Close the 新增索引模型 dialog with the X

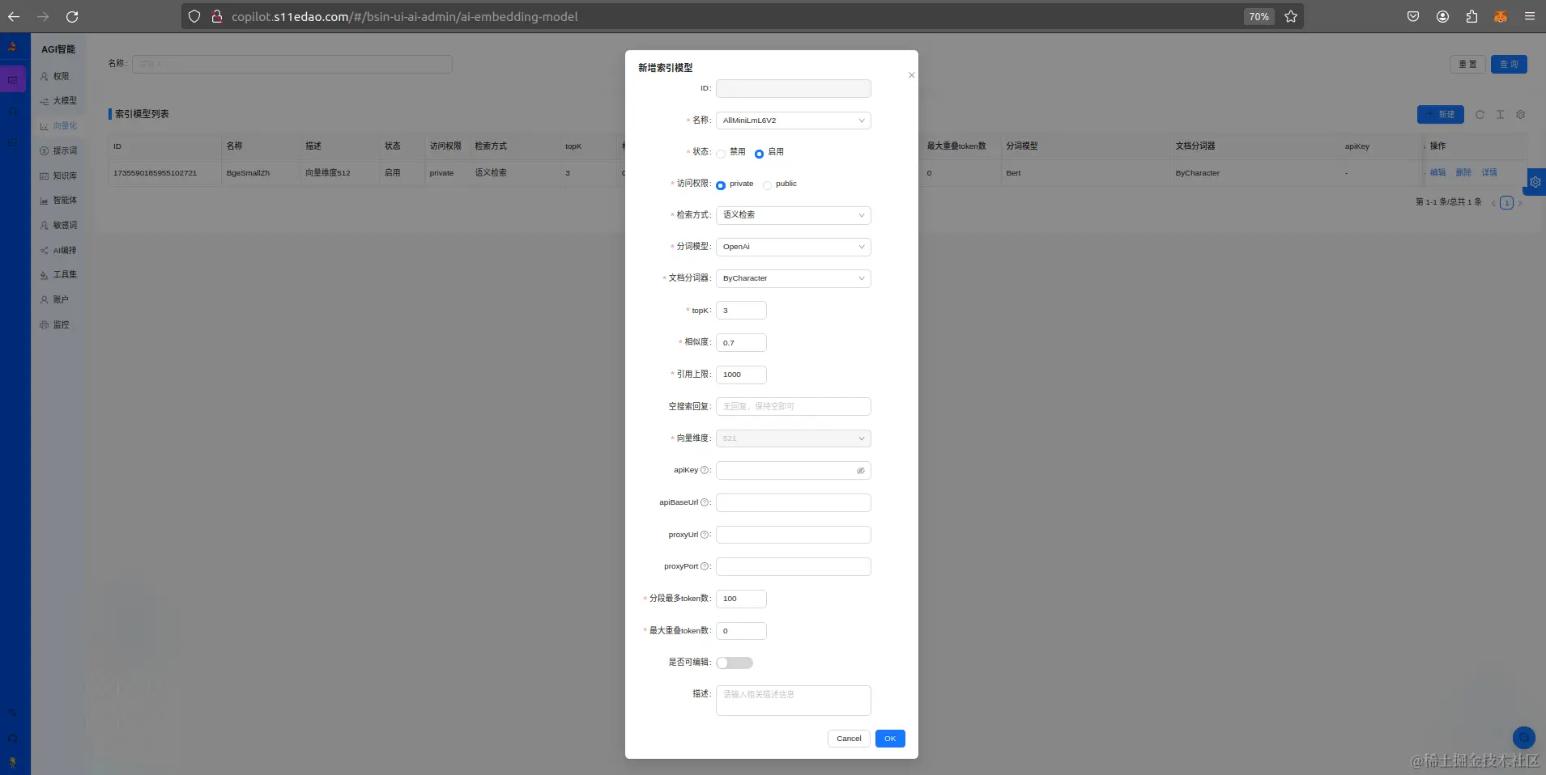(x=911, y=75)
